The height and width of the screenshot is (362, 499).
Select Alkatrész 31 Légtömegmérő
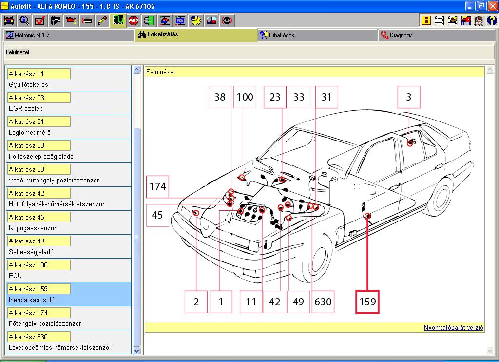click(69, 127)
